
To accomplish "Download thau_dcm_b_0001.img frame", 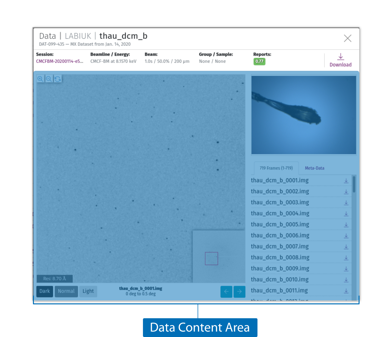I will pyautogui.click(x=346, y=181).
